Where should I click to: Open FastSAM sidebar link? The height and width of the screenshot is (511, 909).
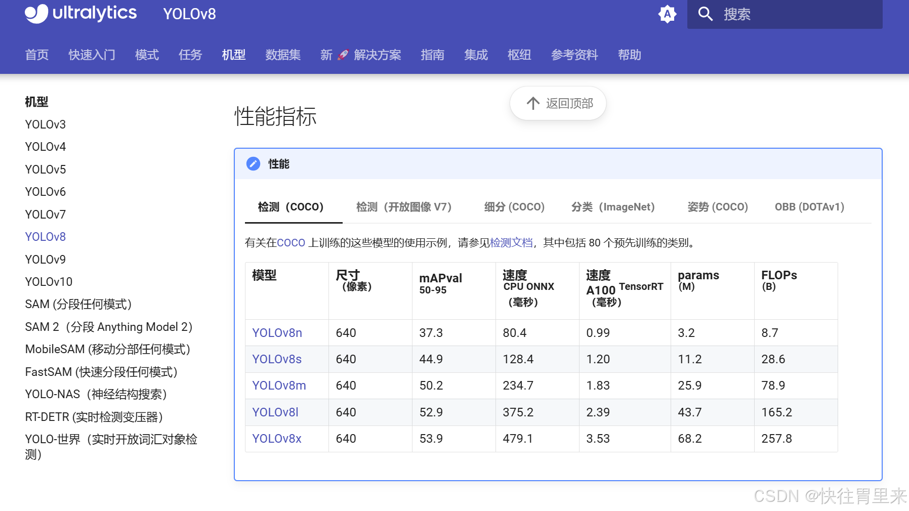(101, 372)
